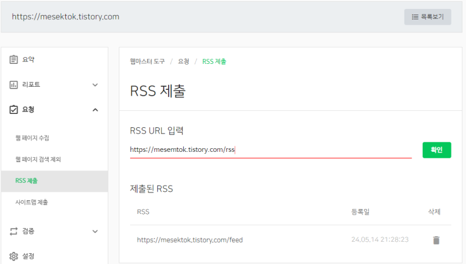
Task: Click the 검증 loop arrows icon
Action: (14, 231)
